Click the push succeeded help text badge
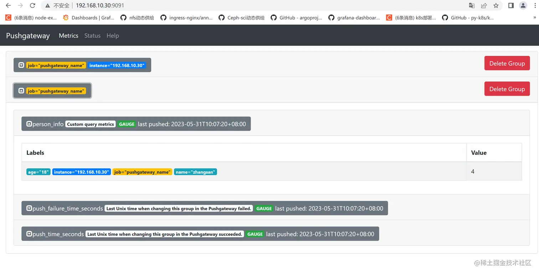The image size is (539, 274). tap(165, 234)
